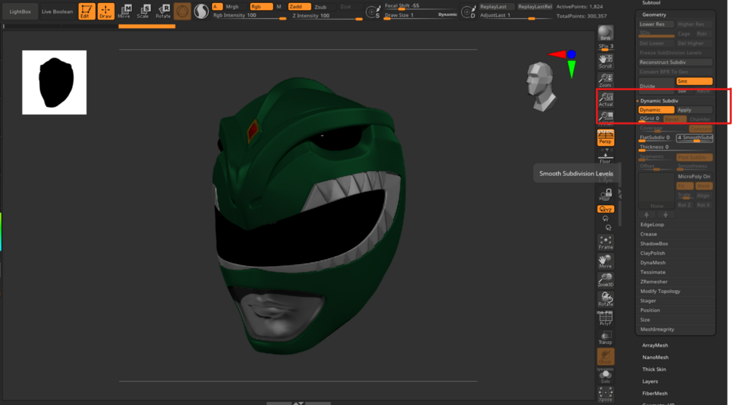Click the head silhouette alpha thumbnail

point(54,82)
